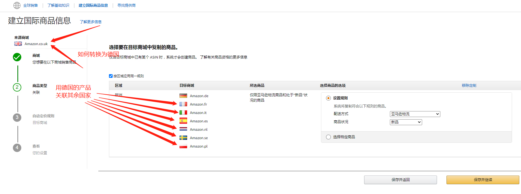Open the 全球销售 menu item

(x=31, y=5)
